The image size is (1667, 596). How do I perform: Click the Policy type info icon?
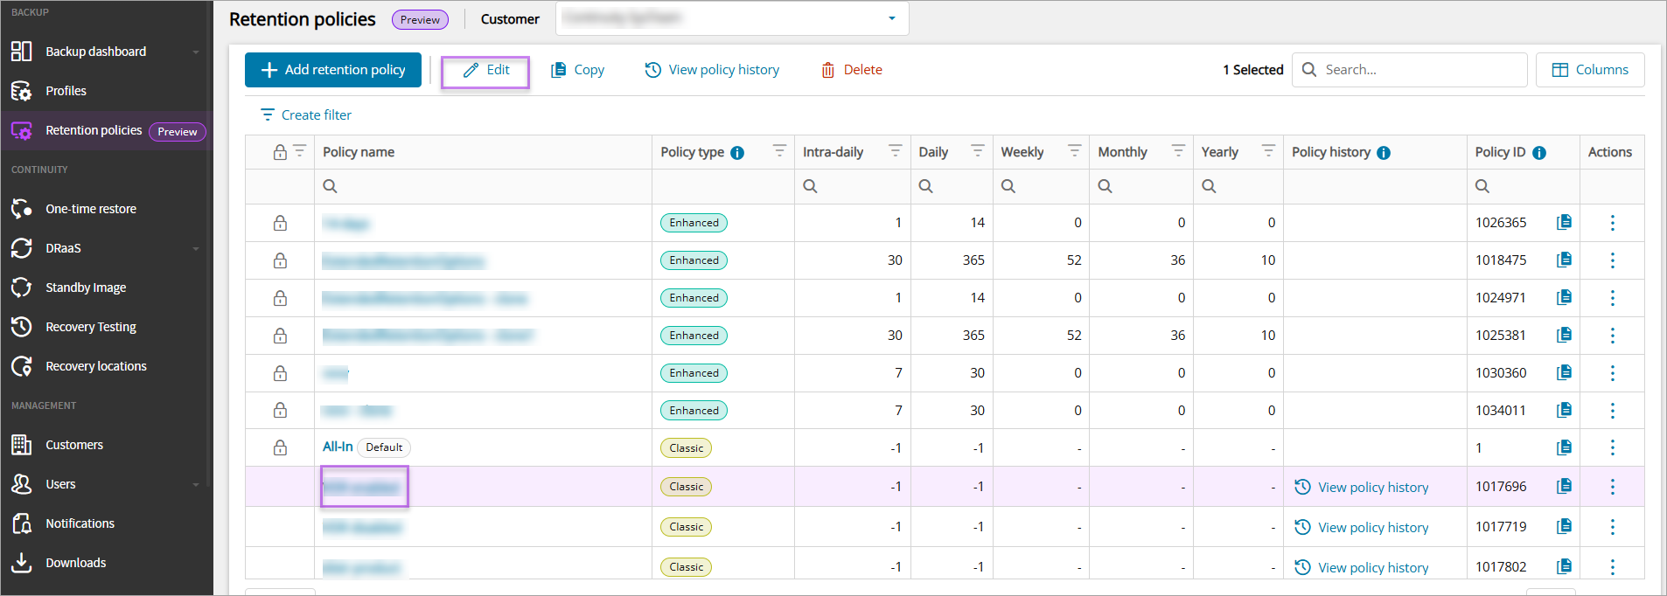click(x=737, y=153)
